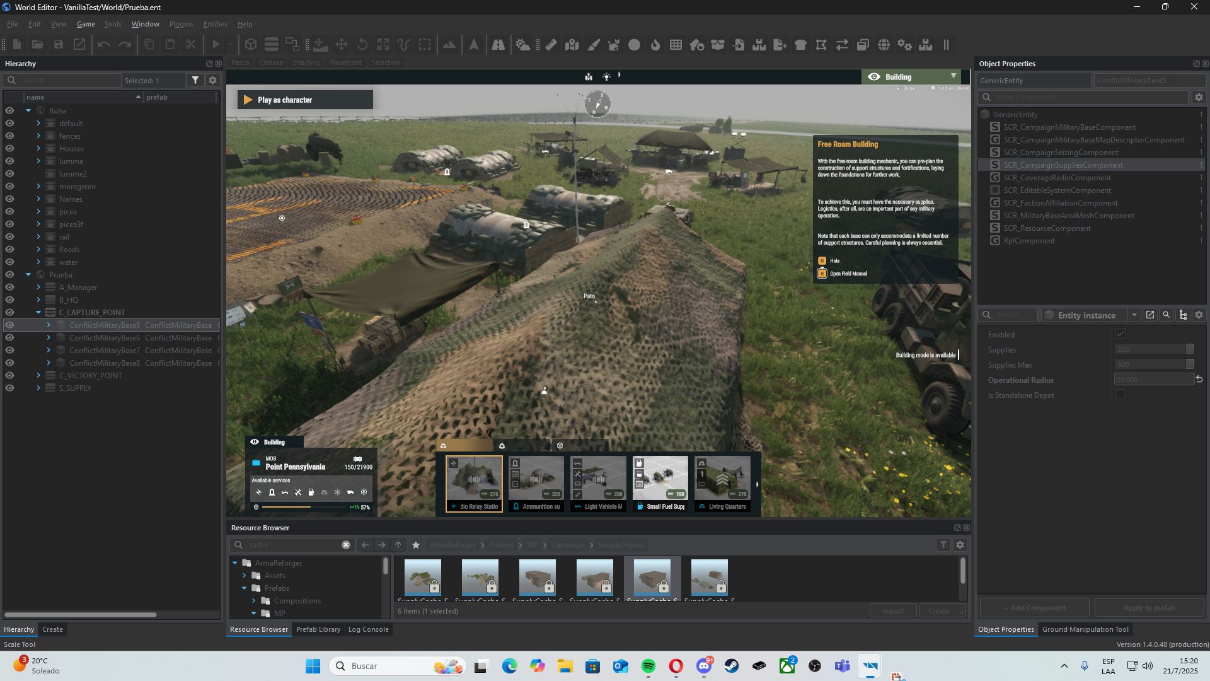The width and height of the screenshot is (1210, 681).
Task: Enable the Is Standalone Depot checkbox
Action: pos(1120,394)
